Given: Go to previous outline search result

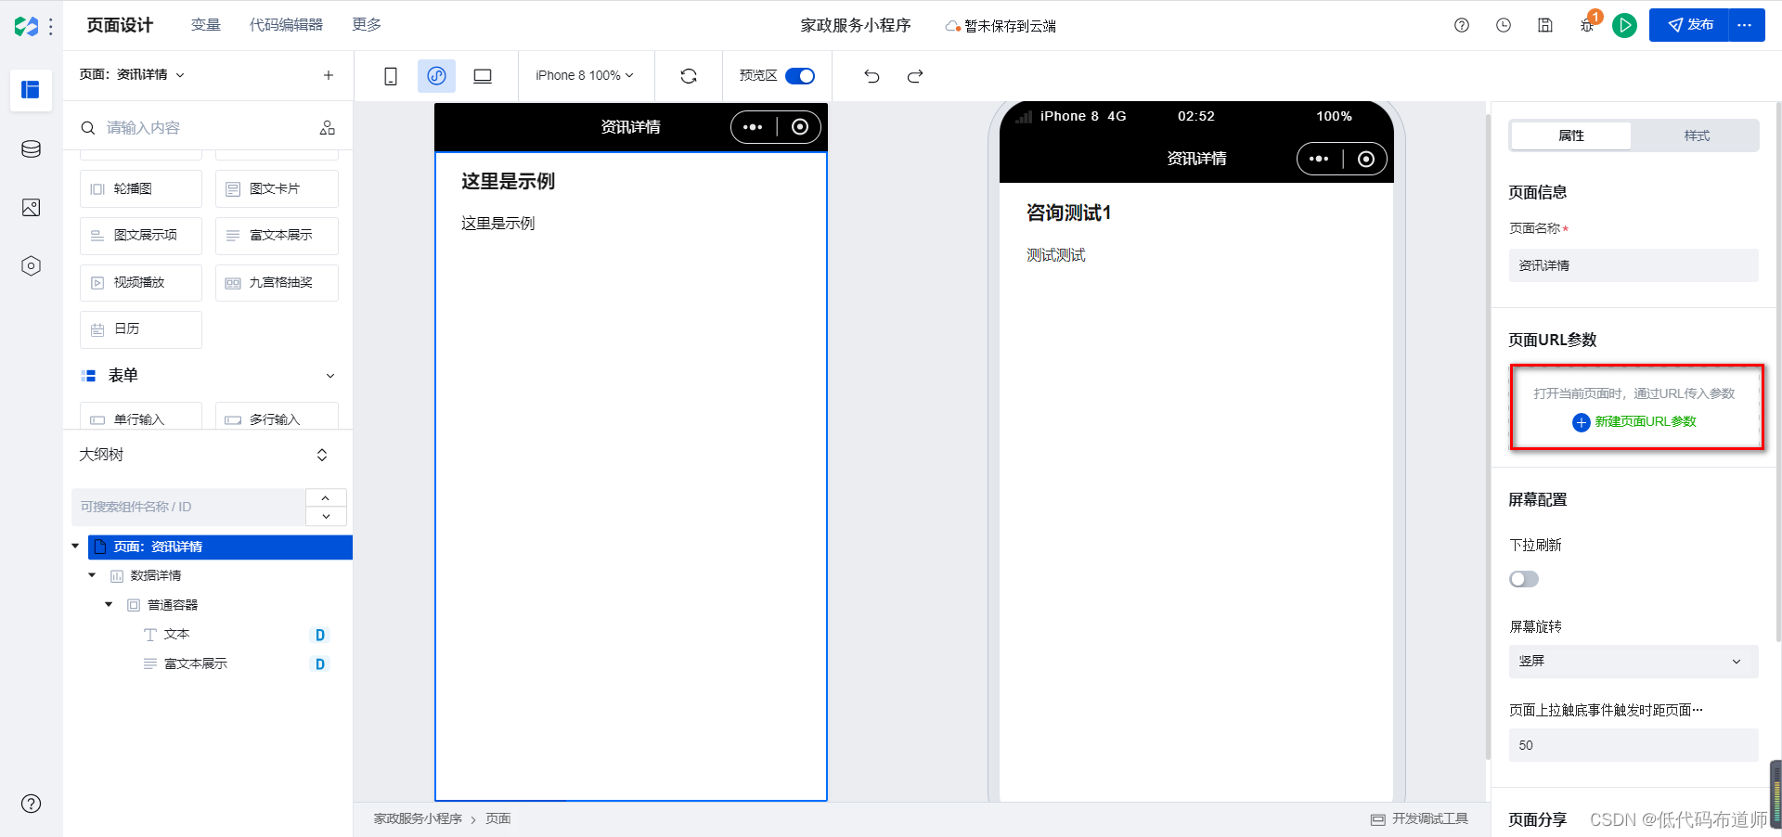Looking at the screenshot, I should 326,498.
